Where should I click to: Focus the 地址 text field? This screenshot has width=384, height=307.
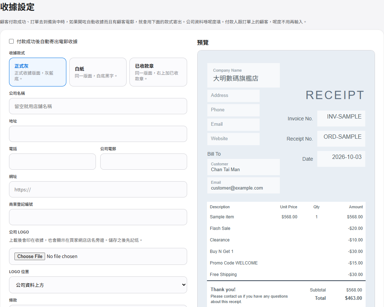(98, 134)
